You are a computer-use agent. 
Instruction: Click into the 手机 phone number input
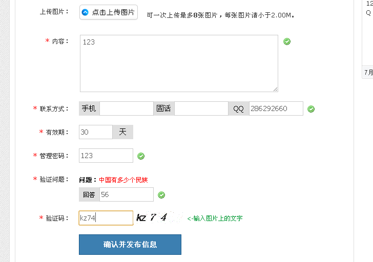pyautogui.click(x=126, y=109)
